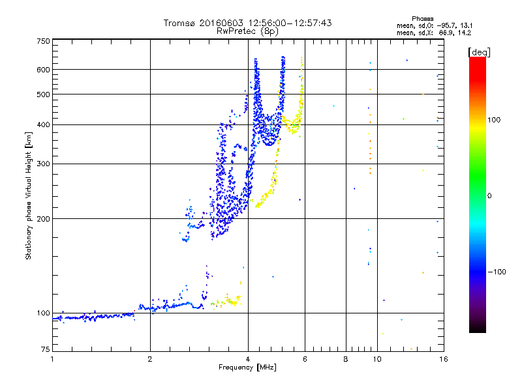Click the '0' color bar tick label
This screenshot has width=522, height=391.
[x=489, y=195]
